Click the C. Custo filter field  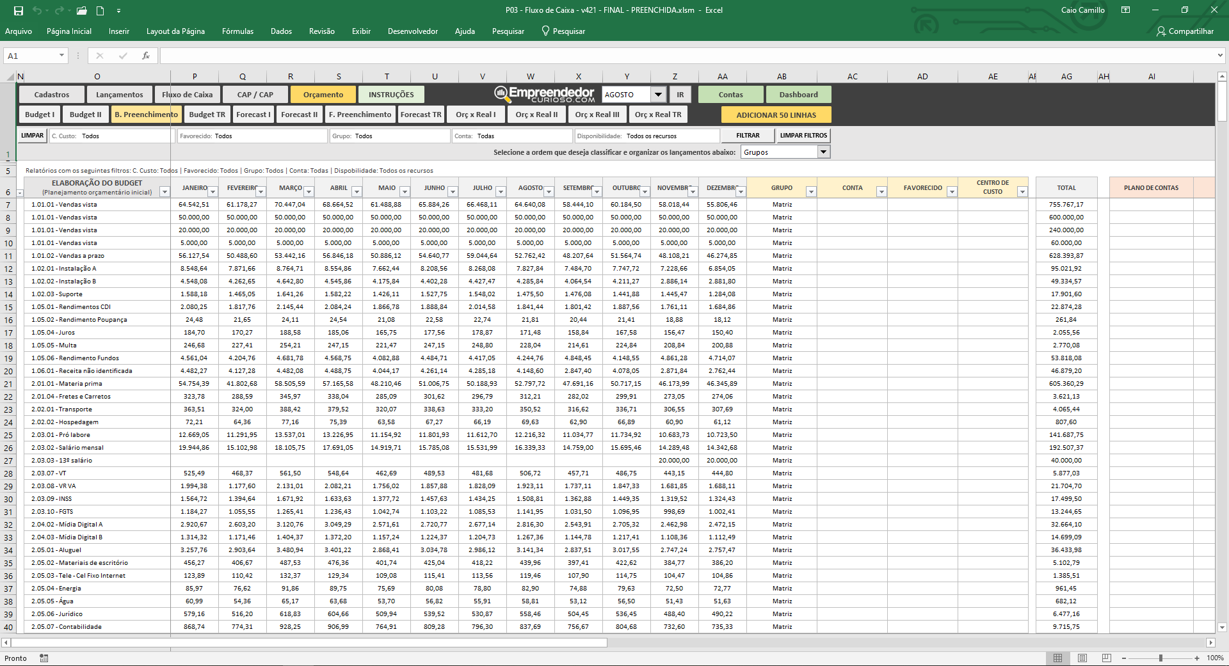click(111, 136)
